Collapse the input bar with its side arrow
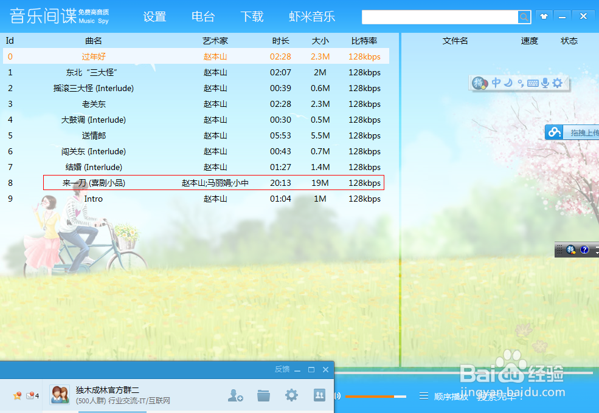Image resolution: width=599 pixels, height=413 pixels. [566, 83]
